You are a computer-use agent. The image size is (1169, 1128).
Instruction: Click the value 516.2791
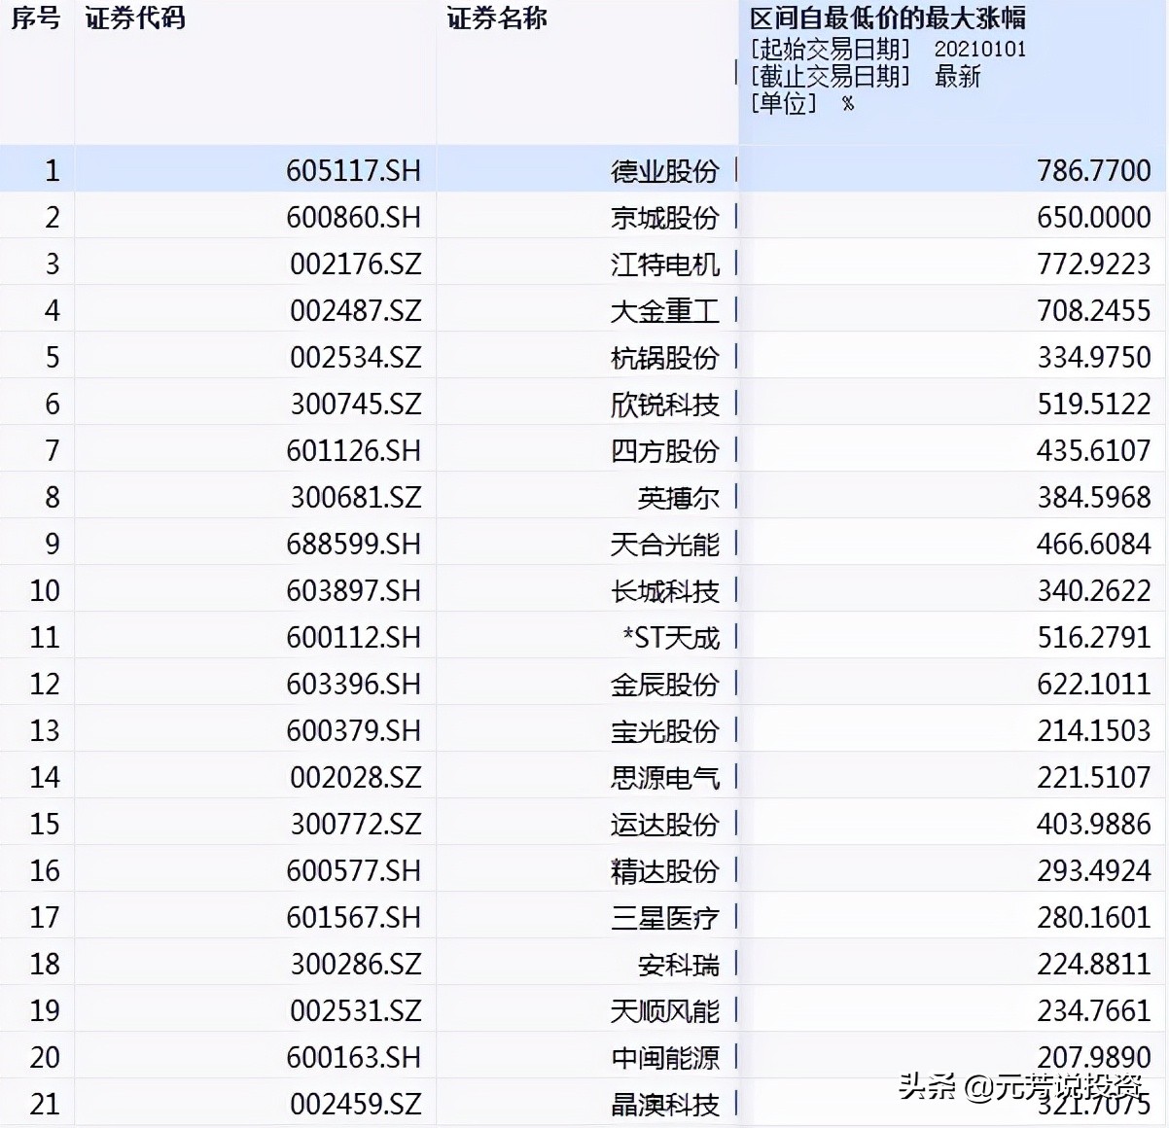coord(1094,638)
